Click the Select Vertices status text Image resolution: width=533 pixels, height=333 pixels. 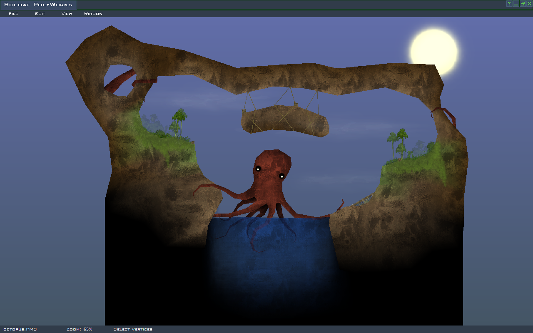(x=133, y=329)
